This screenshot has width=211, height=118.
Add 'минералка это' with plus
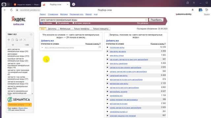107,95
